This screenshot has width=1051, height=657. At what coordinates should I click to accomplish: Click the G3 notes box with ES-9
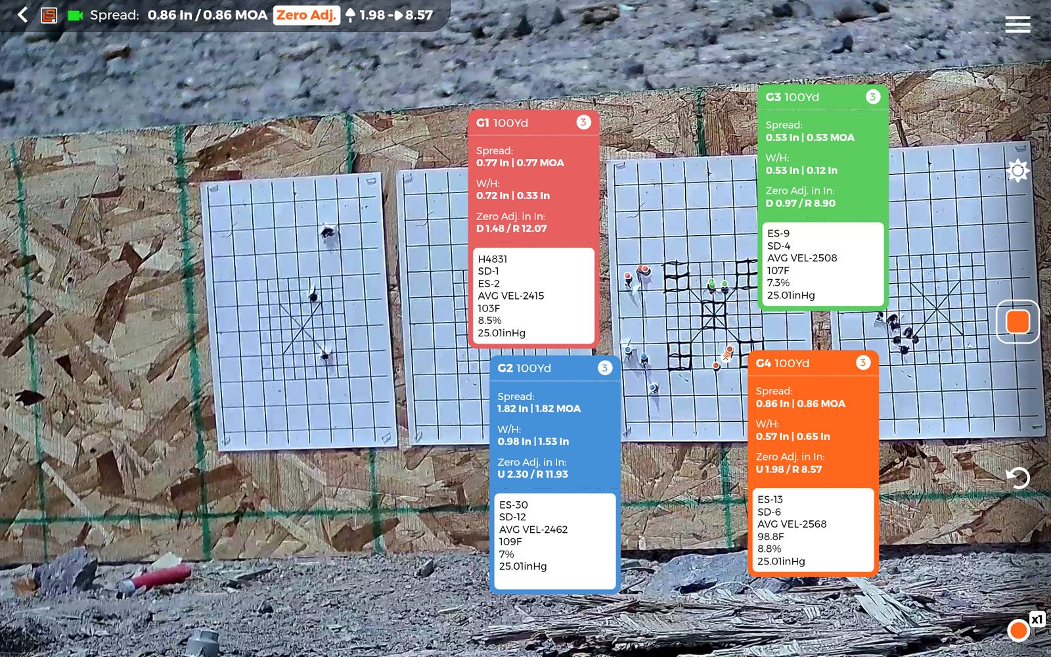(822, 264)
